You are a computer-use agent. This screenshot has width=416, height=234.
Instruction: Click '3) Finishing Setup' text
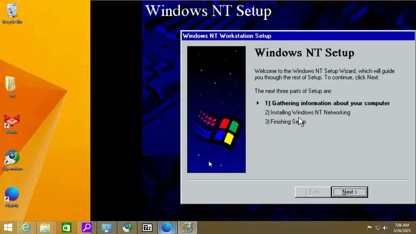[285, 122]
